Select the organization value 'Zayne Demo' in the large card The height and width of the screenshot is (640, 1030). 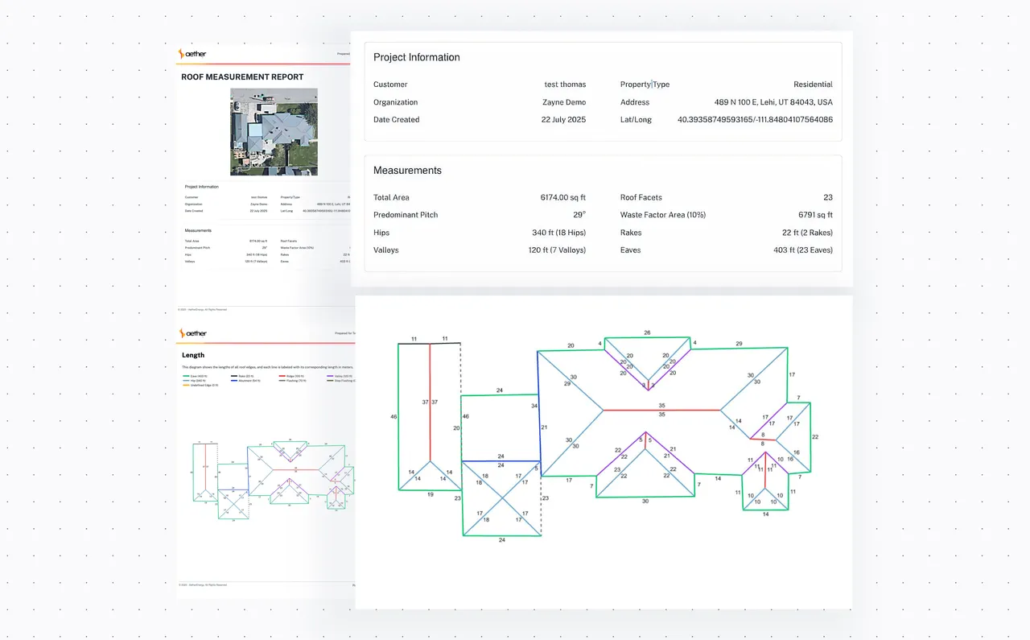(564, 102)
